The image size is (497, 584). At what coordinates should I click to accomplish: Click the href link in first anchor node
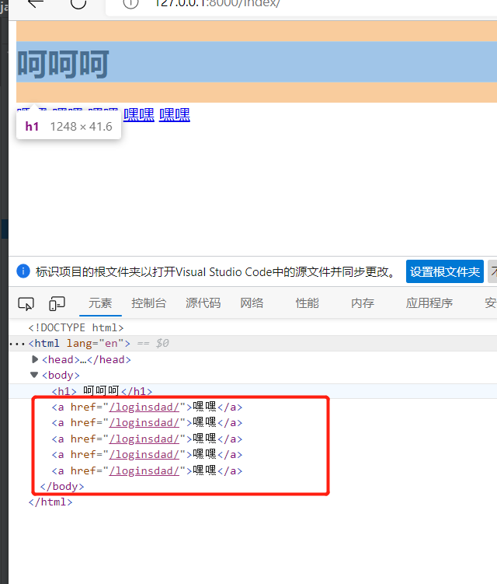tap(144, 407)
